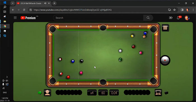Go to YouTube Premium home logo

pyautogui.click(x=28, y=18)
